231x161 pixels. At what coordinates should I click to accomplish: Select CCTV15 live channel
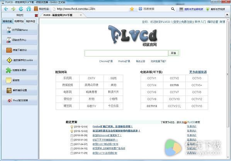coord(197,106)
